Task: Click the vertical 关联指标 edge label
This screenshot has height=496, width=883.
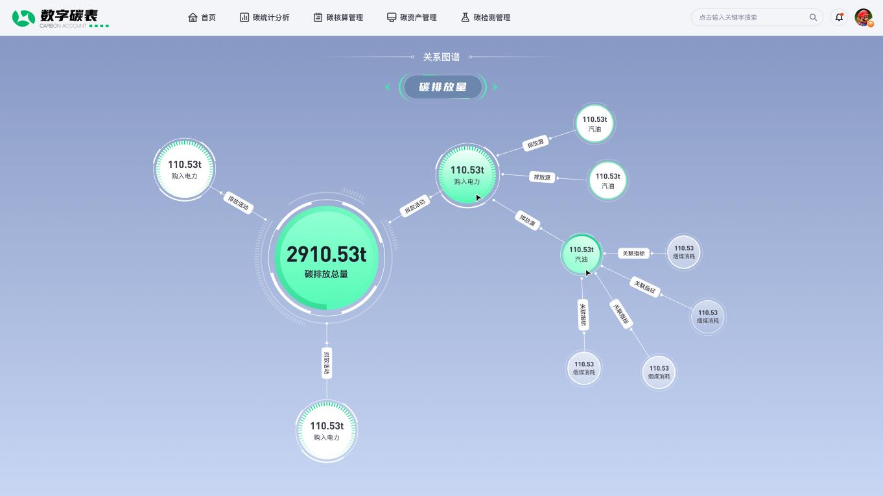Action: tap(583, 314)
